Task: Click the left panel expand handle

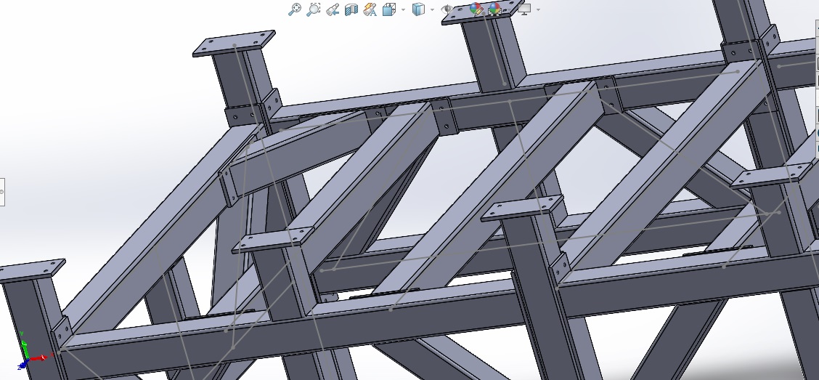Action: (2, 192)
